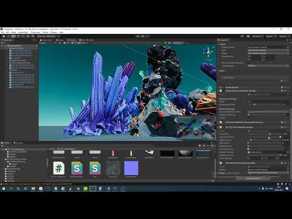Open the Assets menu
Viewport: 292px width, 219px height.
click(x=13, y=32)
